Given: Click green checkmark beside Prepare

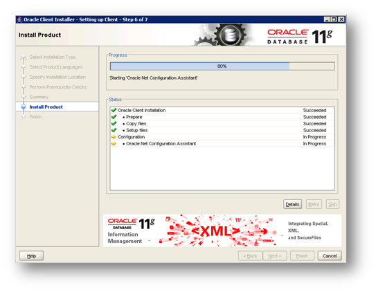Looking at the screenshot, I should [114, 117].
